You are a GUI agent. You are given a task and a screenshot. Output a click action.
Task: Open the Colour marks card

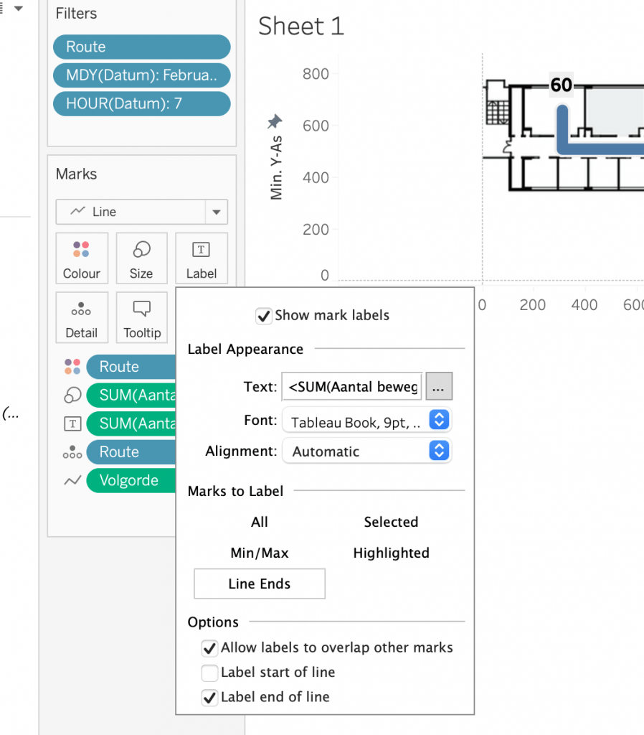pyautogui.click(x=82, y=258)
